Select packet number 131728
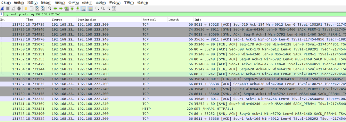This screenshot has width=346, height=122. point(173,39)
